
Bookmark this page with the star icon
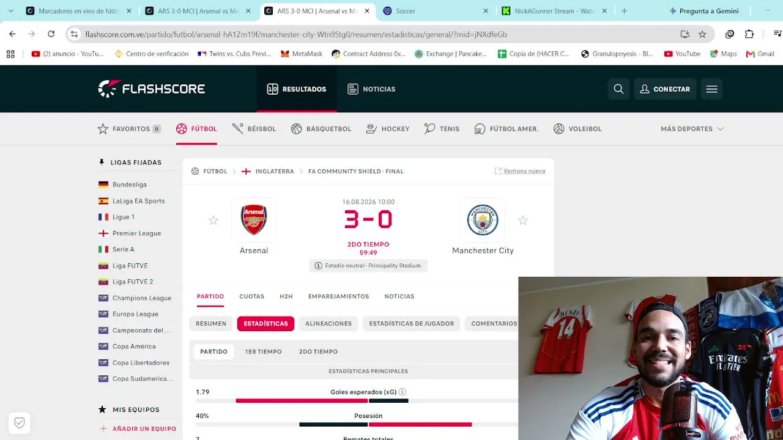pos(702,34)
